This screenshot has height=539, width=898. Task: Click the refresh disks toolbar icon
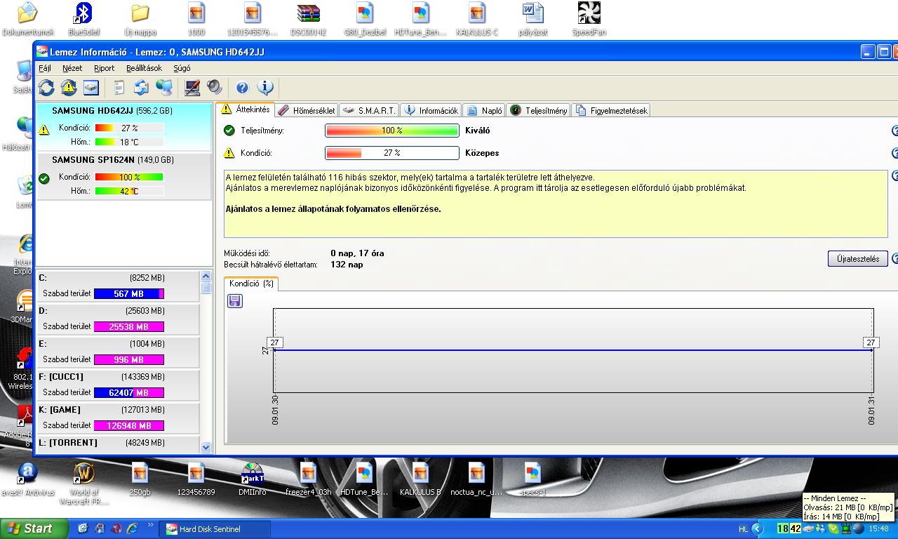[x=46, y=88]
